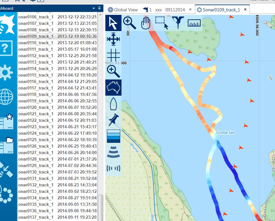Toggle the blue depth shading layers icon
275x221 pixels.
[113, 136]
